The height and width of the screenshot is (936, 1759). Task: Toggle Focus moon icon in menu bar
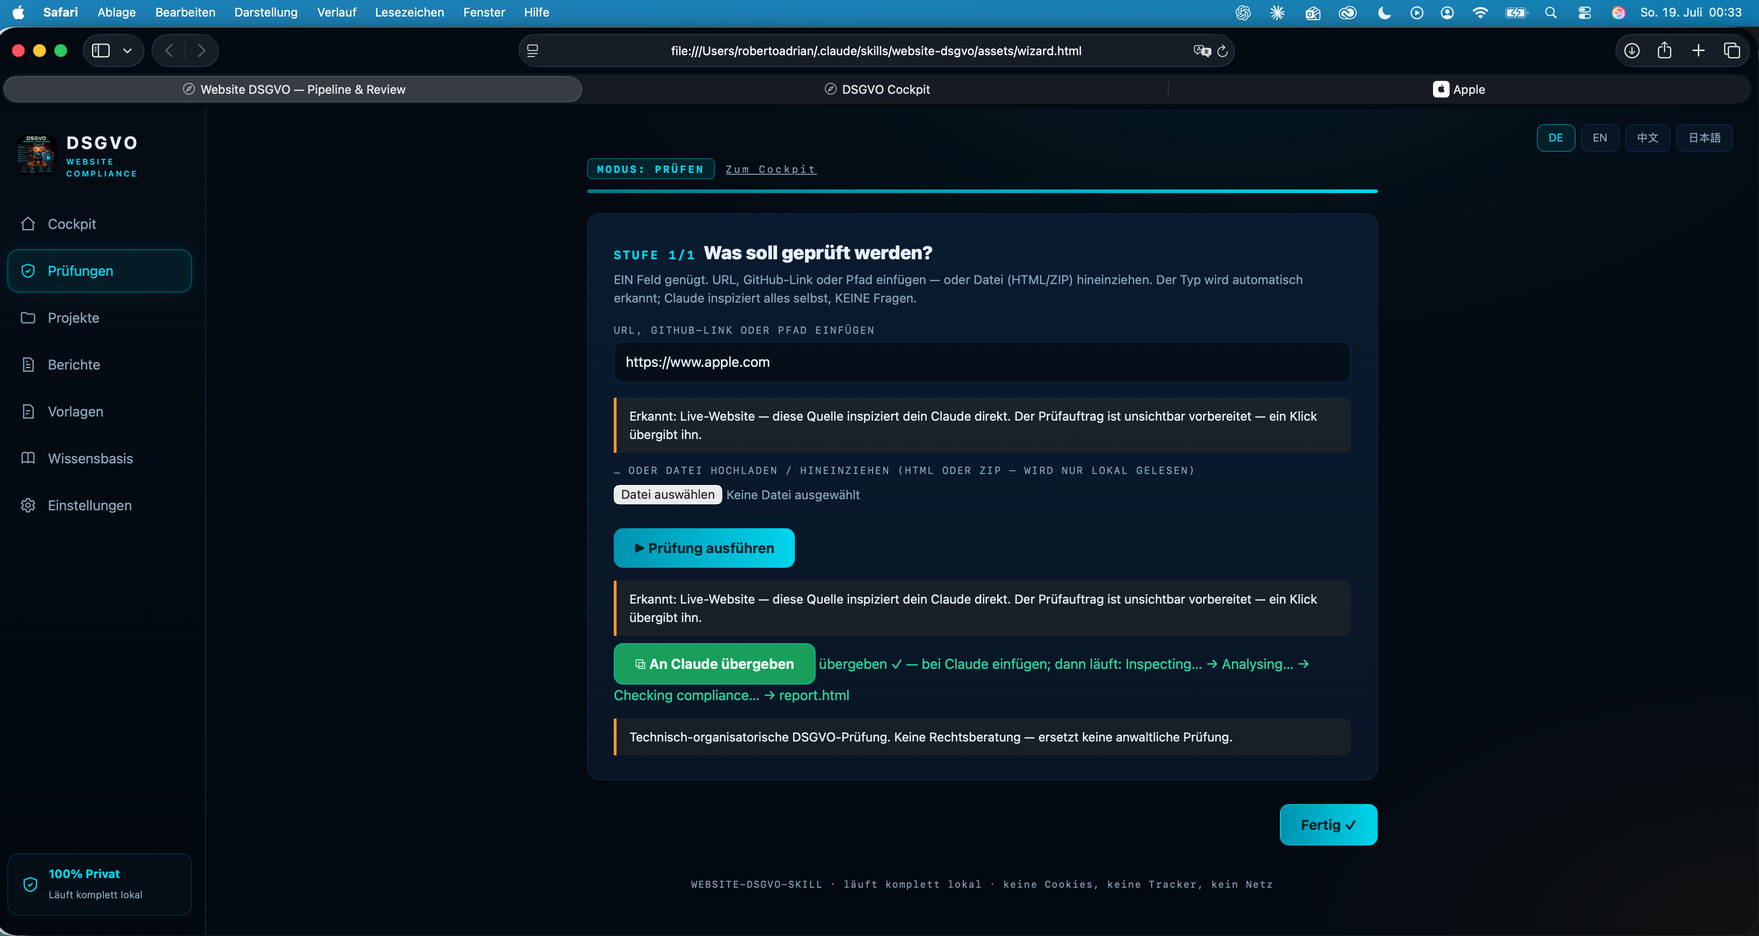(x=1384, y=12)
